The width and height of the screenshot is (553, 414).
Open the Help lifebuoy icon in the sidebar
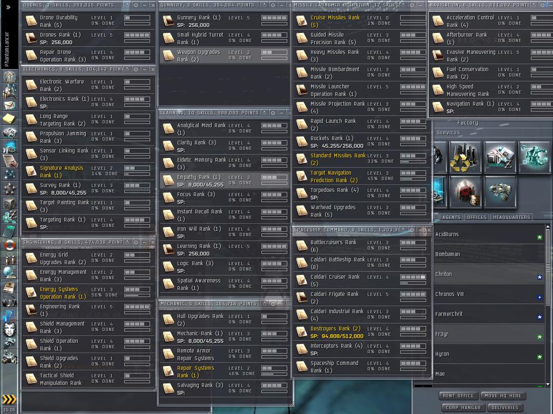point(10,245)
